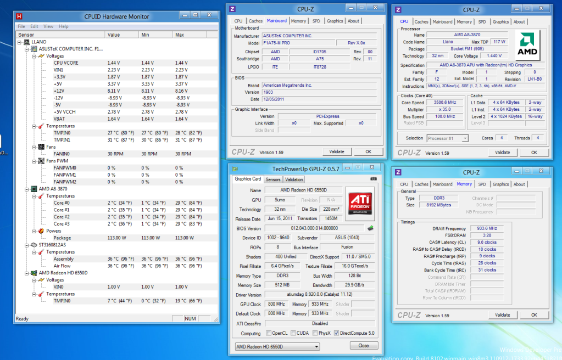Click OK in CPU-Z Memory window
Viewport: 562px width, 360px height.
coord(534,315)
